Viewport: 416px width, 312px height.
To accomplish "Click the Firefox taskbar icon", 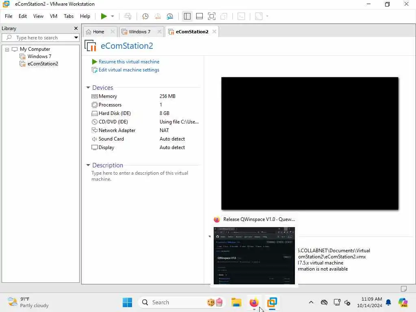I will coord(254,302).
